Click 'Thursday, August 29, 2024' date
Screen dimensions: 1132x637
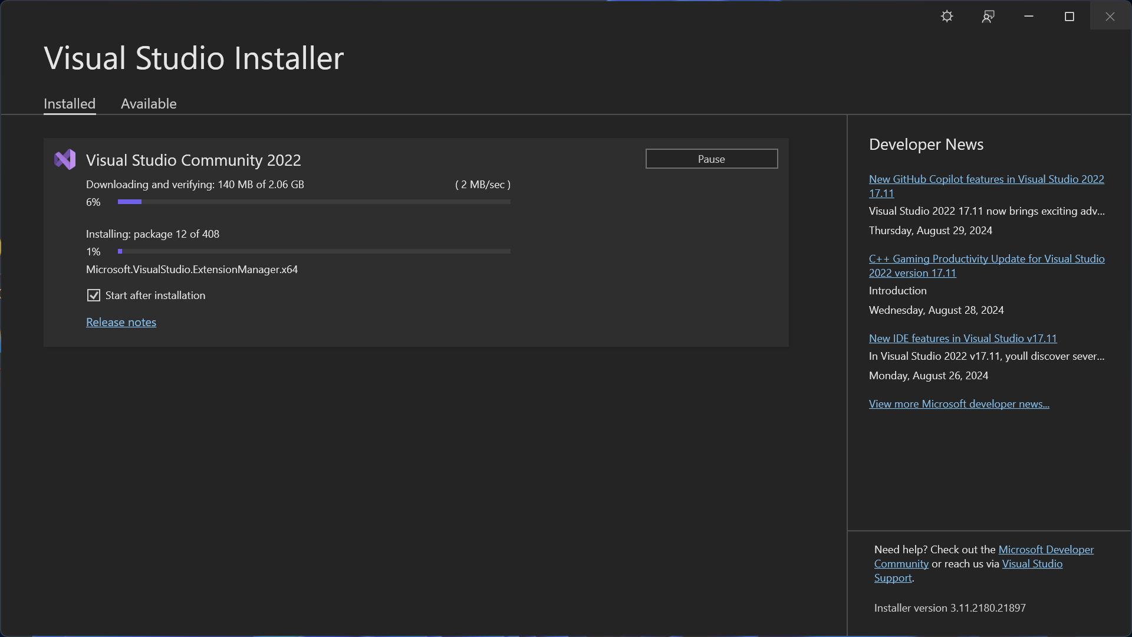coord(930,231)
